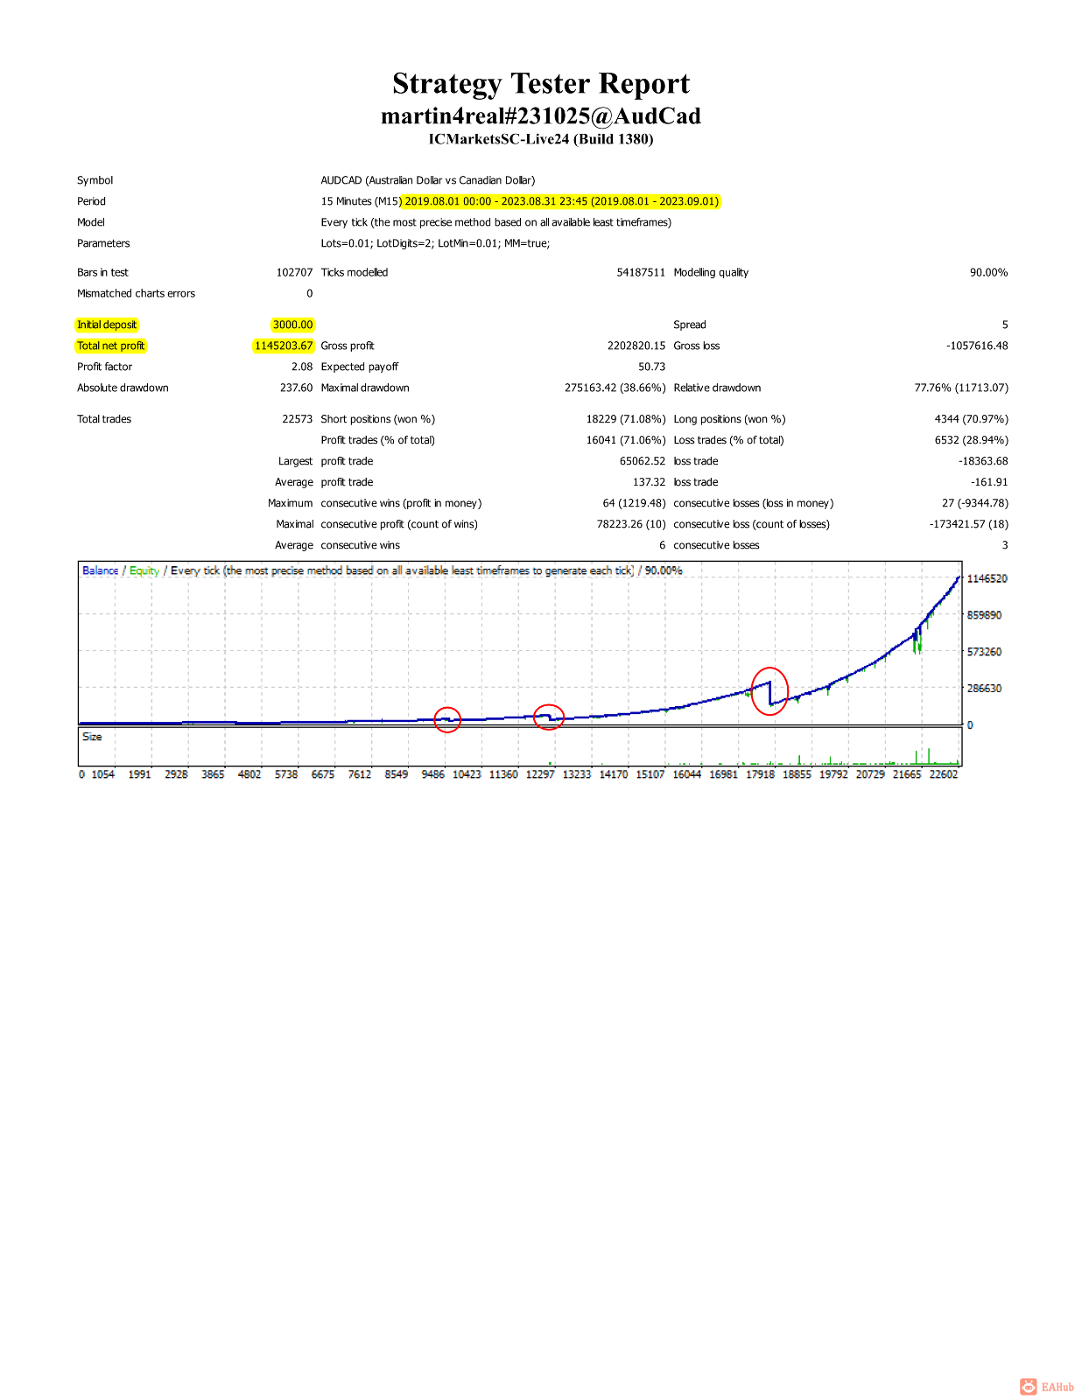Click Long positions value 4344 (70.97%)
This screenshot has height=1400, width=1082.
pyautogui.click(x=972, y=419)
